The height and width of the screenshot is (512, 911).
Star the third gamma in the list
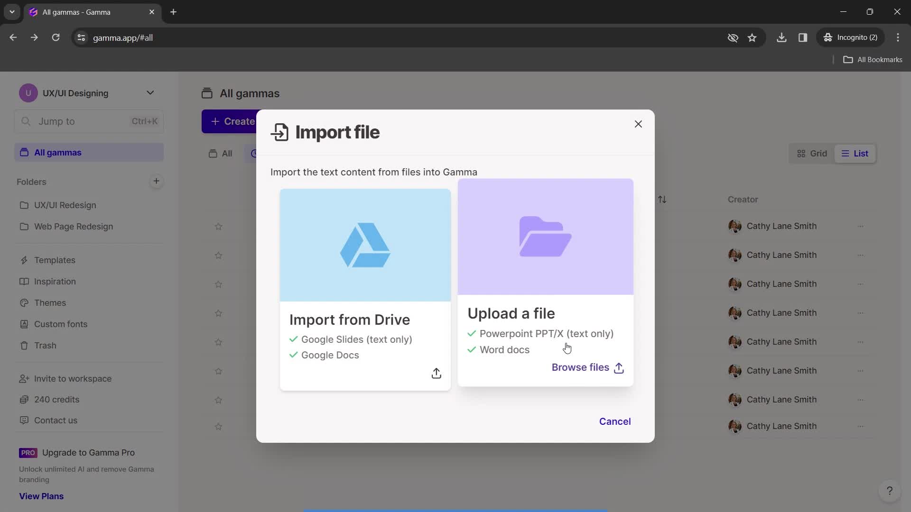pyautogui.click(x=218, y=284)
